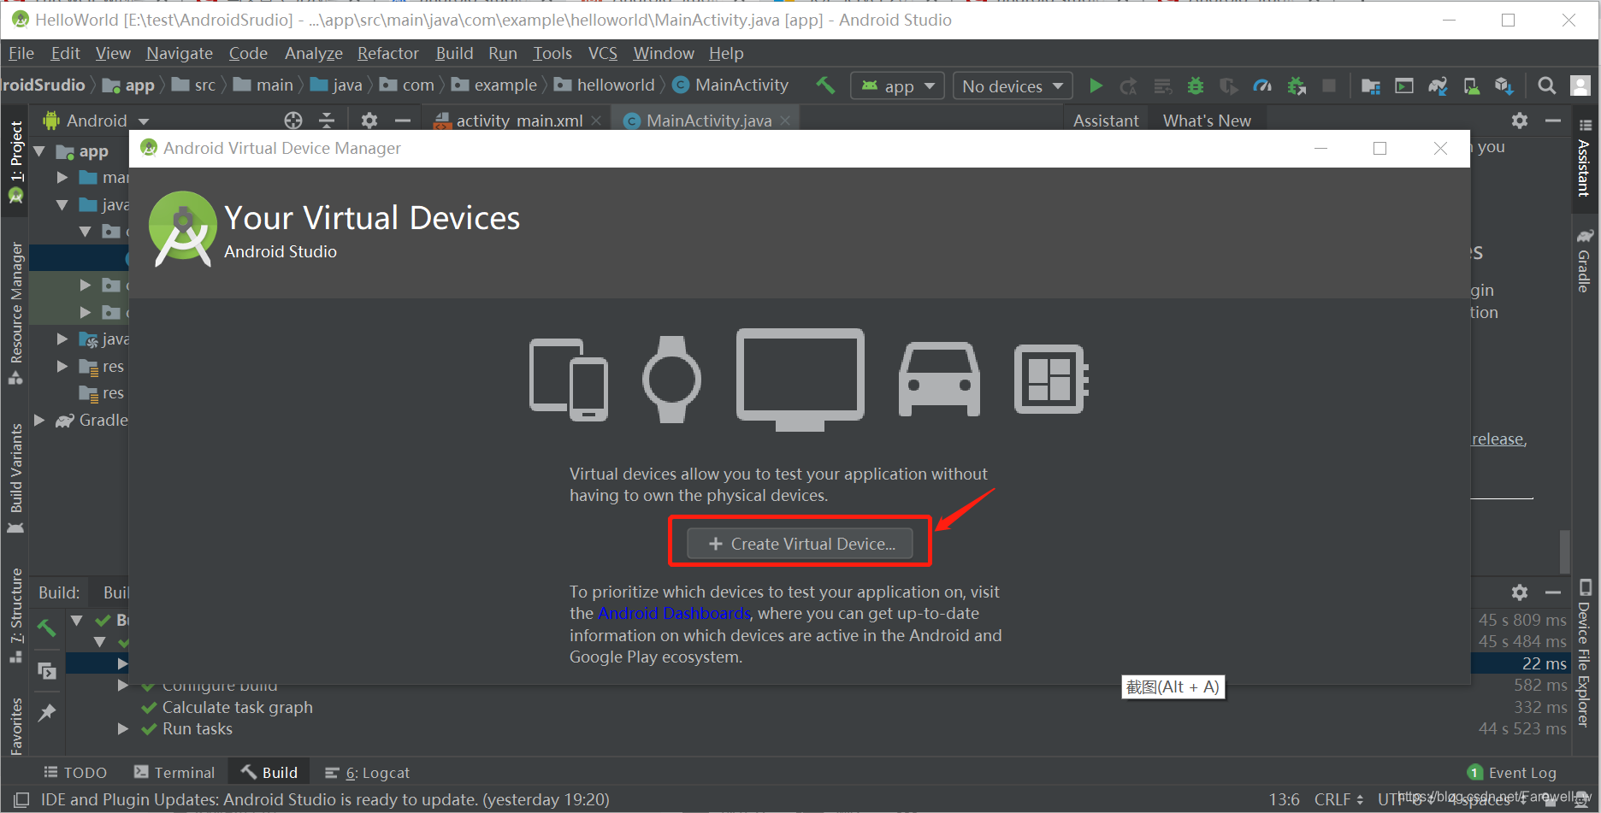Image resolution: width=1601 pixels, height=813 pixels.
Task: Click Create Virtual Device button
Action: 800,544
